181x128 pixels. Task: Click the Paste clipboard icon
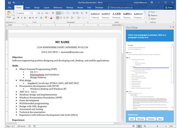coord(9,13)
